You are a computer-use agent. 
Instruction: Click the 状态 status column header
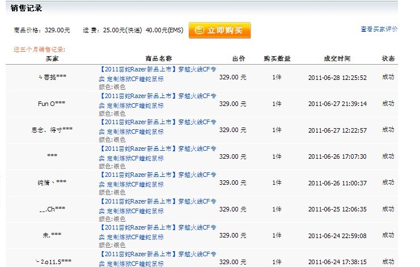(388, 58)
